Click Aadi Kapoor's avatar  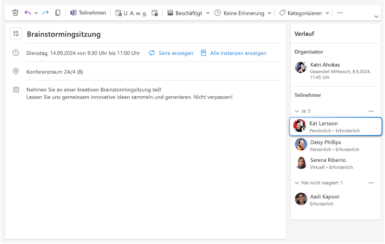pos(301,199)
